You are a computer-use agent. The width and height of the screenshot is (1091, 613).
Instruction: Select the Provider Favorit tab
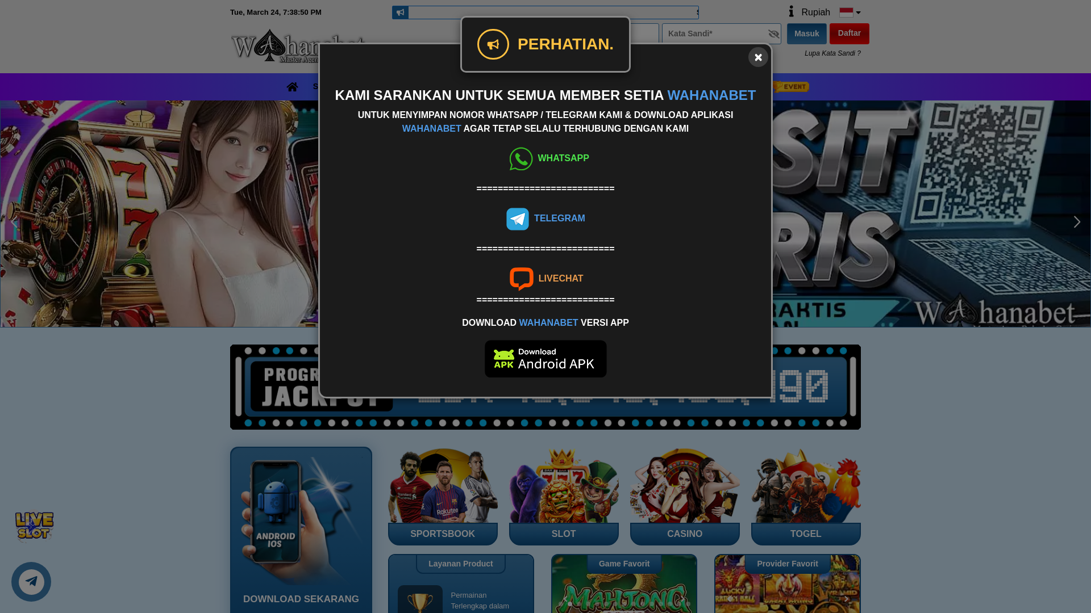click(788, 564)
